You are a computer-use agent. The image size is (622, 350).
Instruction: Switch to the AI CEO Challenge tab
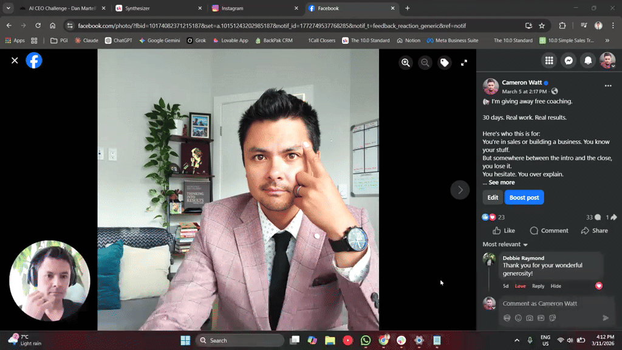click(x=63, y=9)
